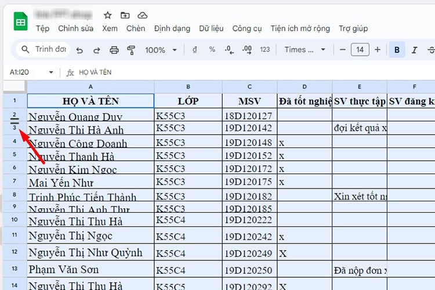Image resolution: width=435 pixels, height=290 pixels.
Task: Toggle bold formatting
Action: tap(397, 50)
